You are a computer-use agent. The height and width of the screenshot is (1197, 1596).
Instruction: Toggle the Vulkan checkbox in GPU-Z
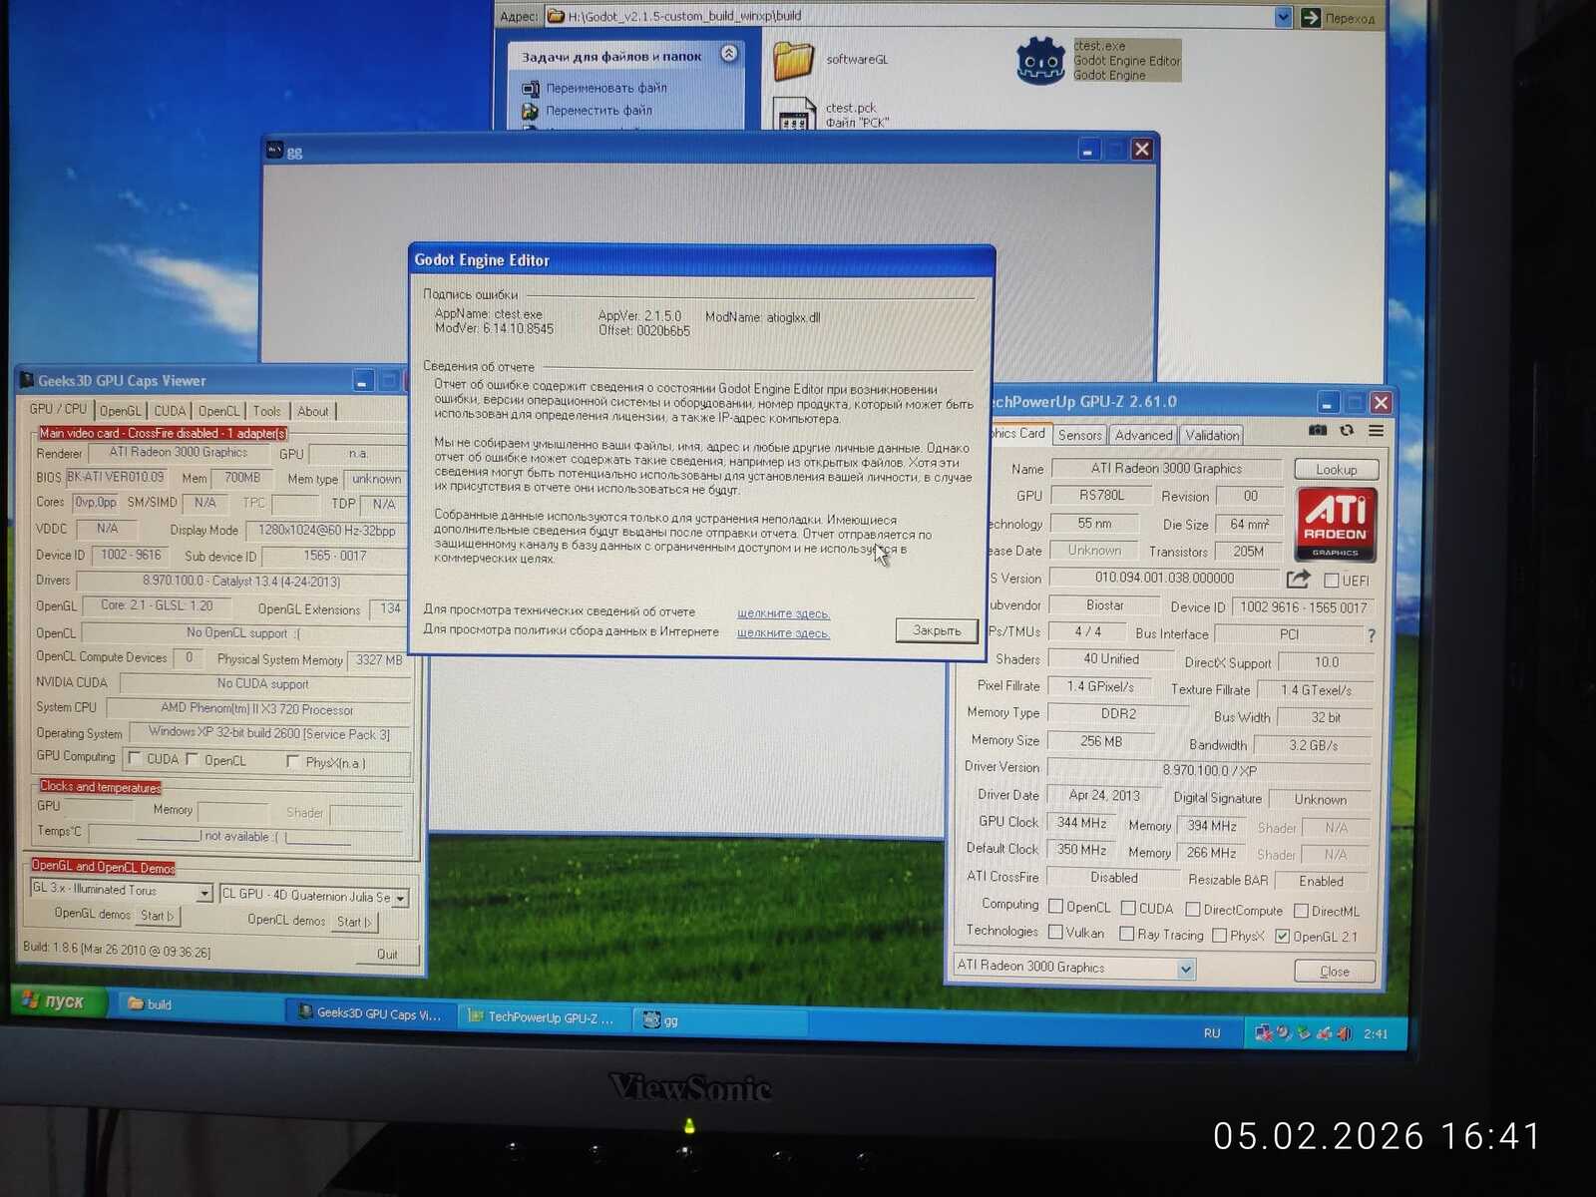click(1055, 933)
